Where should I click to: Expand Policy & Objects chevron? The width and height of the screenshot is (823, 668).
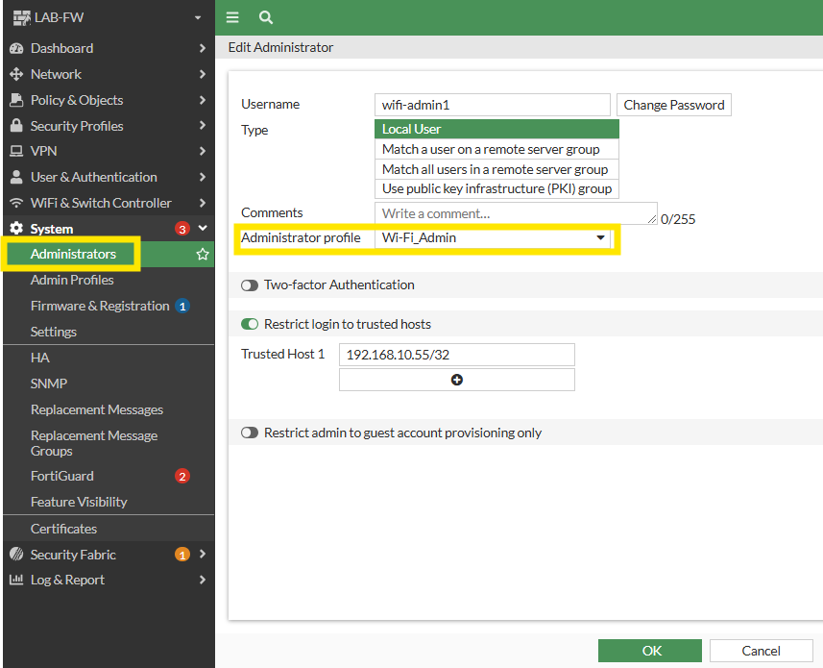[x=203, y=100]
